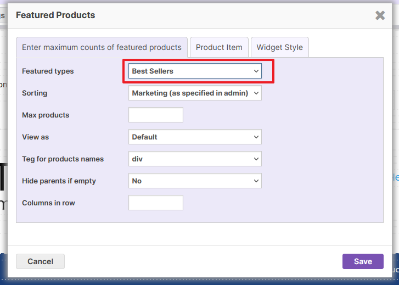Focus the Columns in row input field
This screenshot has height=285, width=399.
tap(155, 203)
